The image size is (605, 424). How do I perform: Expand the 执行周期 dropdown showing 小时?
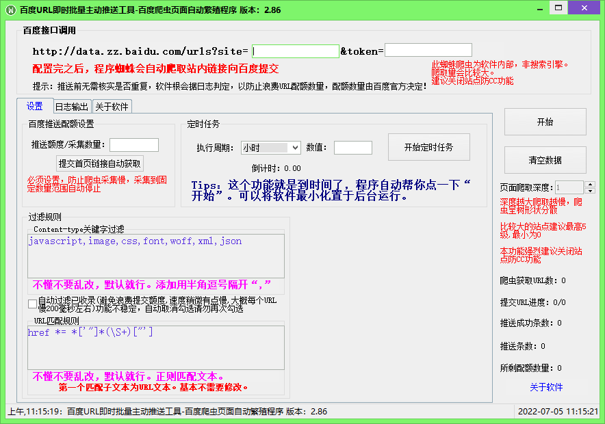[x=270, y=148]
